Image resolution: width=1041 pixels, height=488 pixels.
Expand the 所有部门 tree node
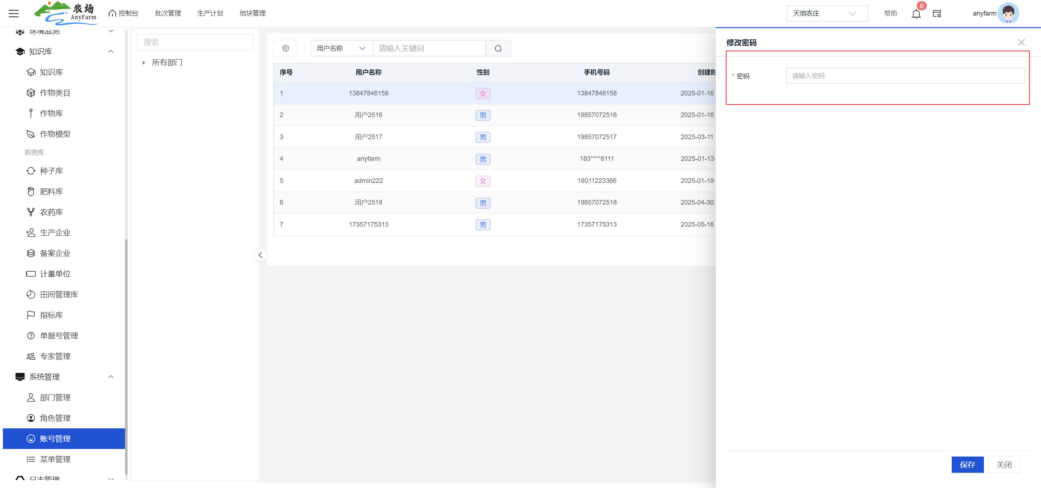(144, 63)
